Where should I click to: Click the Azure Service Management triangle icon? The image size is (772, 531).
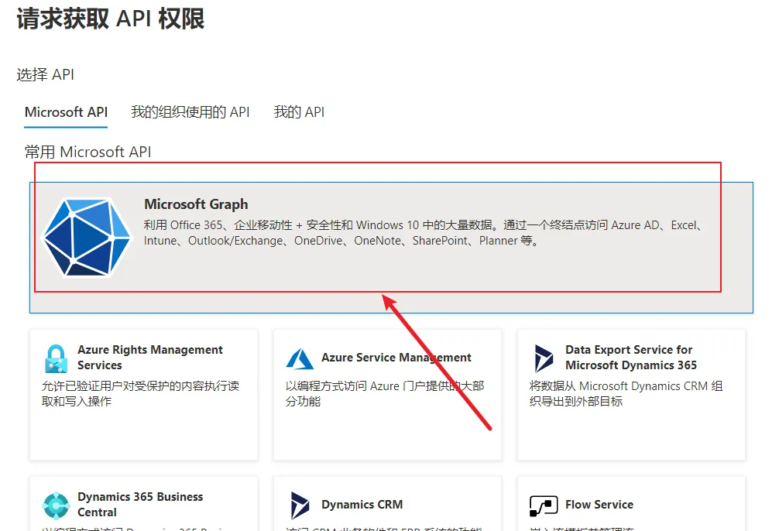300,358
